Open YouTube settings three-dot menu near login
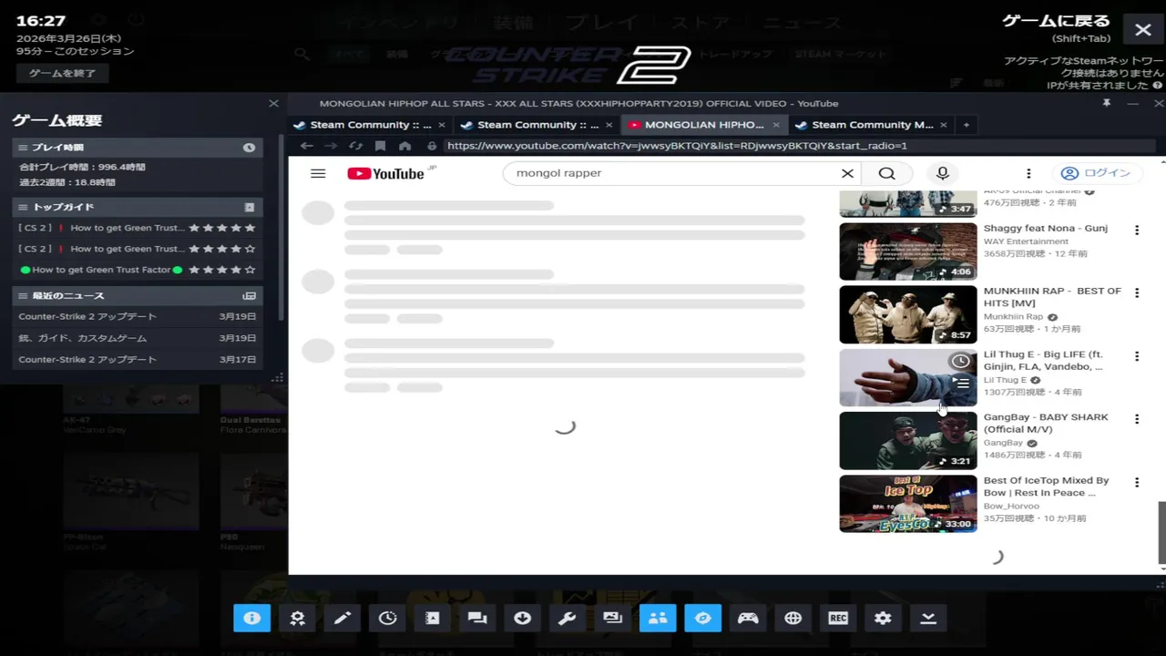 pyautogui.click(x=1028, y=173)
